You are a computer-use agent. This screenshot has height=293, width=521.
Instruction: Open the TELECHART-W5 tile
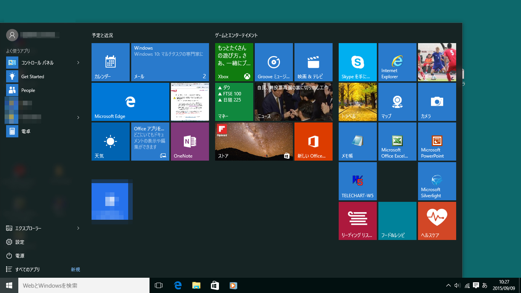(x=358, y=181)
